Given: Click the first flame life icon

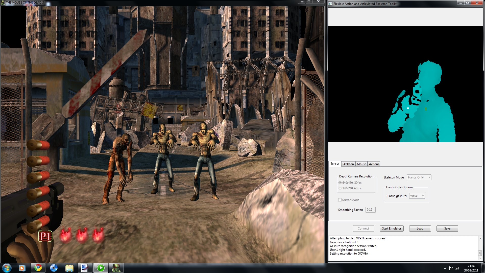Looking at the screenshot, I should [65, 235].
